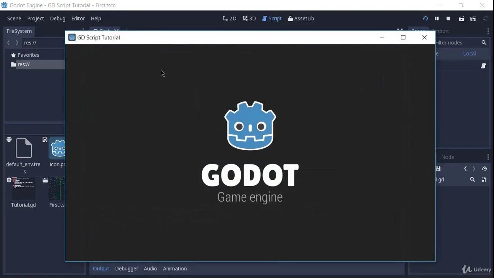This screenshot has height=278, width=494.
Task: Click the Godot icon in game window title
Action: tap(72, 37)
